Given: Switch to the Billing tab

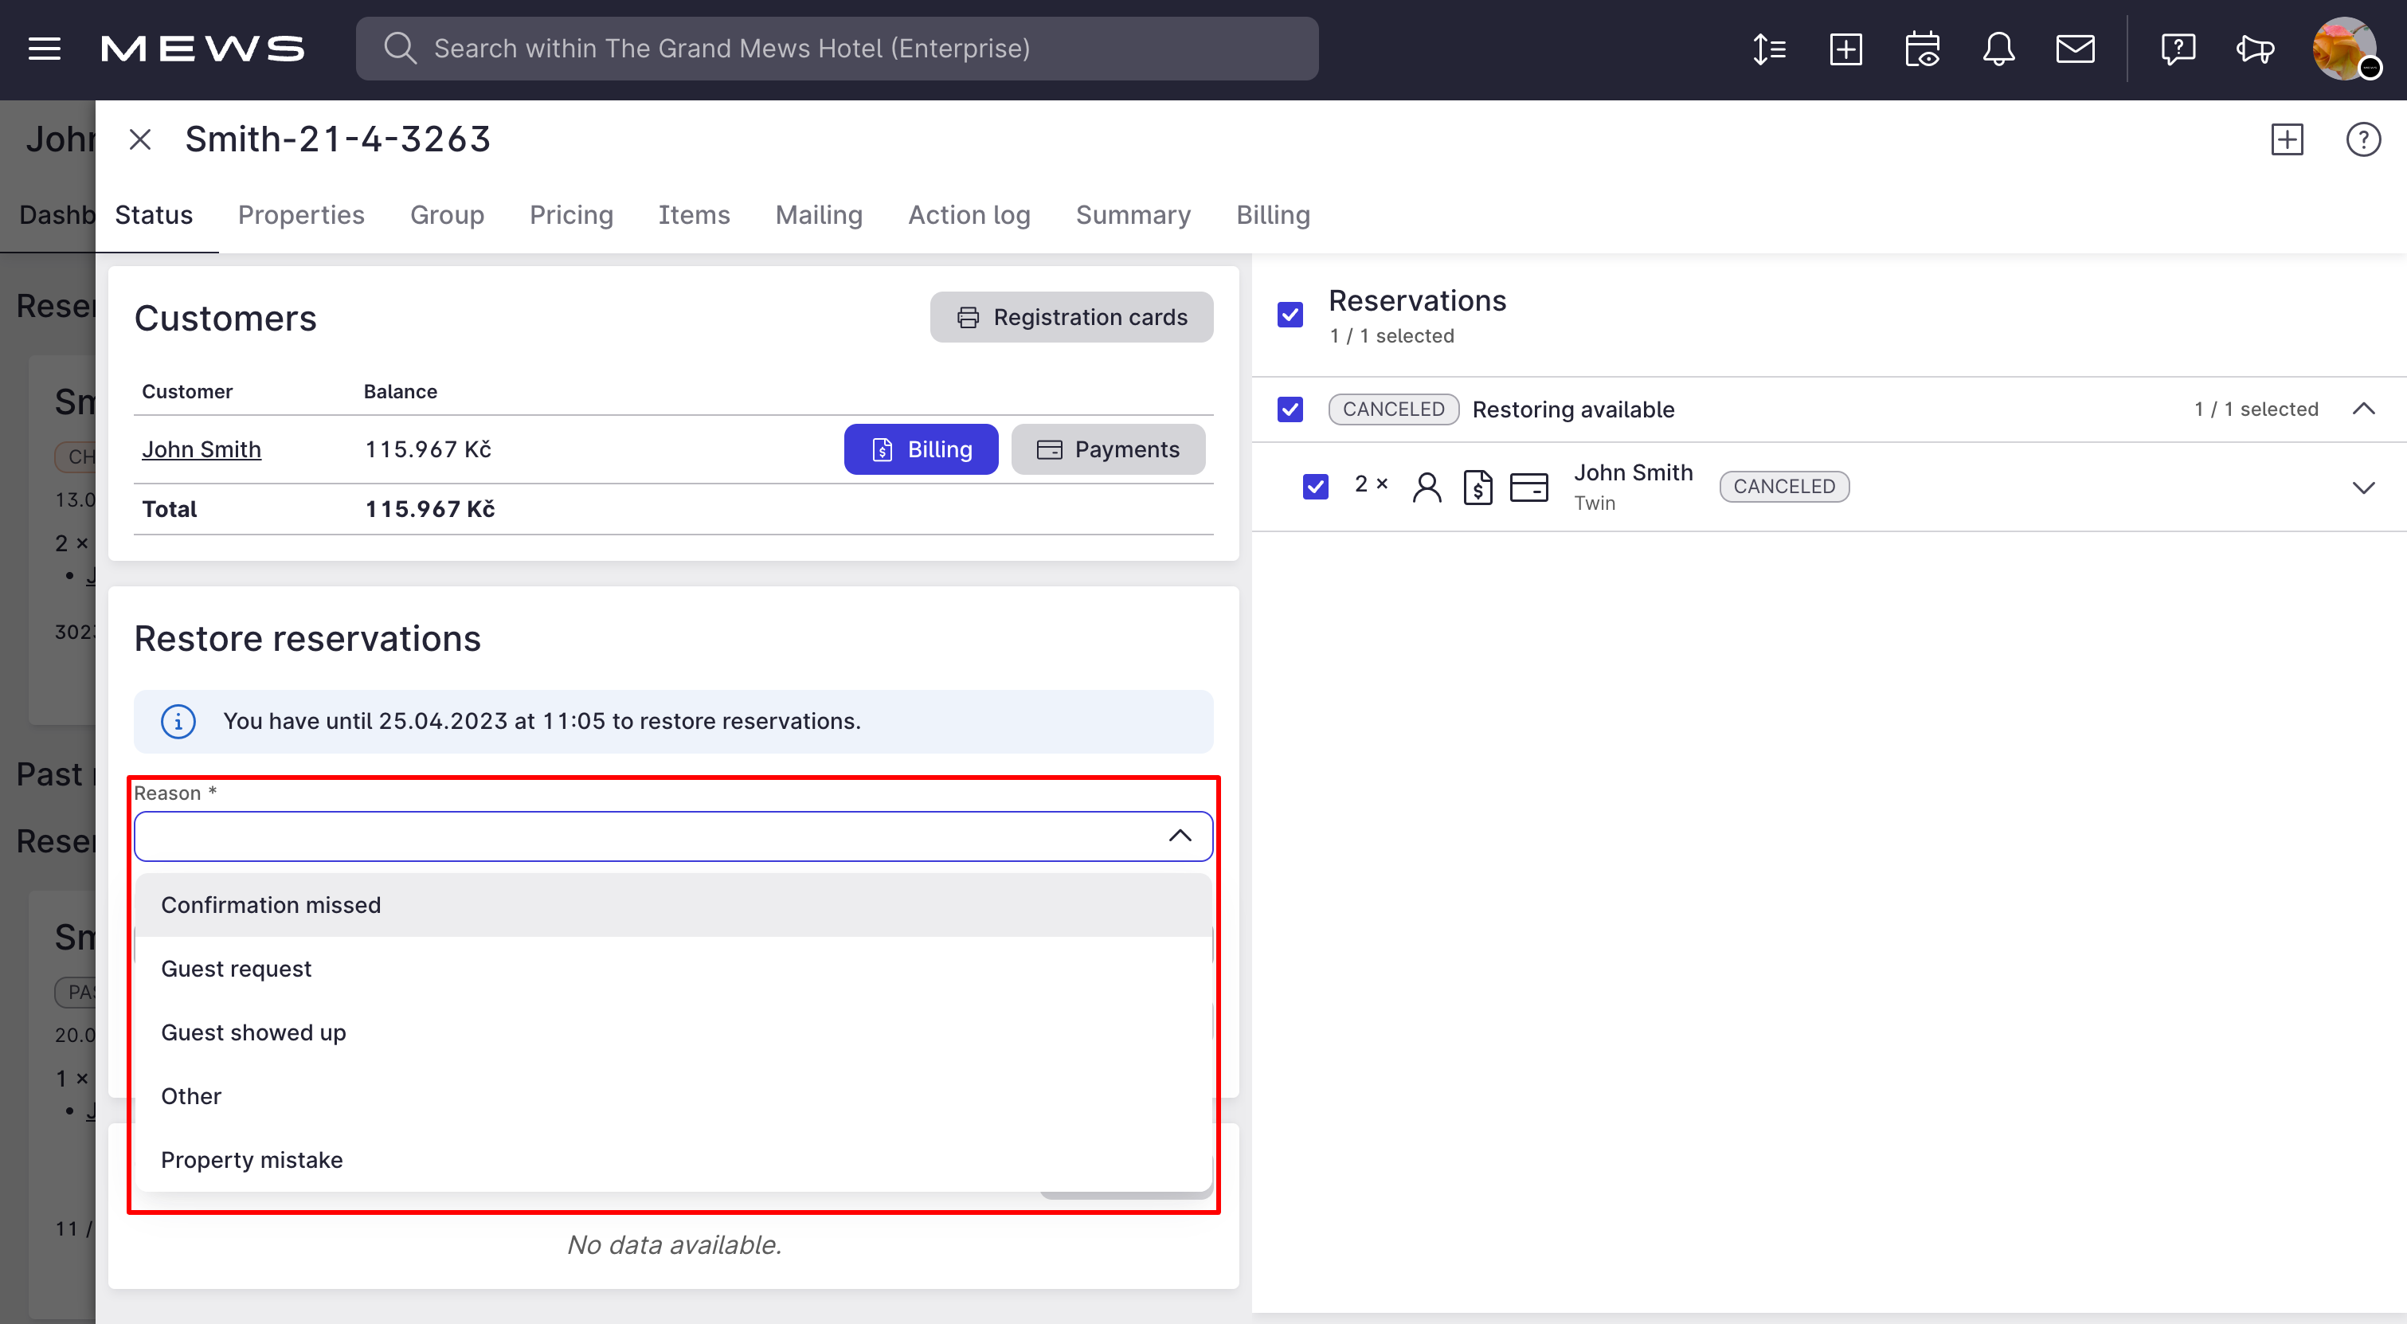Looking at the screenshot, I should pyautogui.click(x=1273, y=215).
